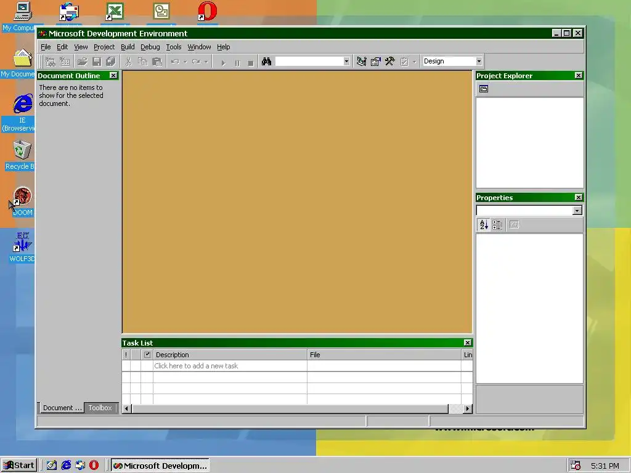Click the Open folder toolbar icon
This screenshot has height=473, width=631.
pyautogui.click(x=82, y=62)
